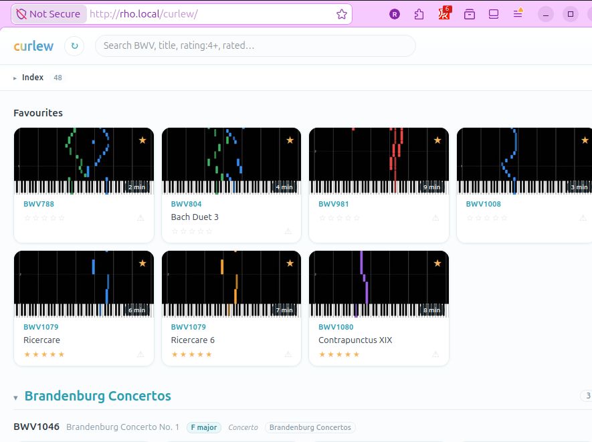
Task: Click BWV1079 link above Ricercare
Action: tap(41, 327)
